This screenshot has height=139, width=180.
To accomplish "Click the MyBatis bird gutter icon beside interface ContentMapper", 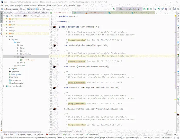I will tap(55, 27).
